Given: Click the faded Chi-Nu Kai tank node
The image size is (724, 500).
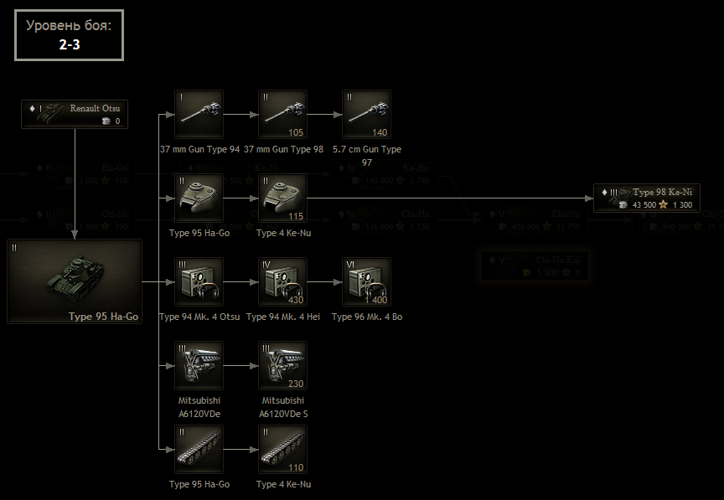Looking at the screenshot, I should pos(531,265).
